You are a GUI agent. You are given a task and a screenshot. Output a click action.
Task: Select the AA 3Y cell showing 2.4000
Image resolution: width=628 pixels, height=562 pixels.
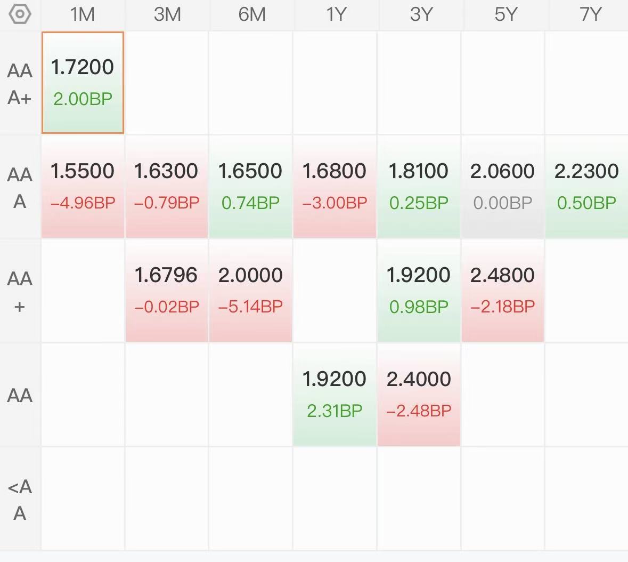419,395
